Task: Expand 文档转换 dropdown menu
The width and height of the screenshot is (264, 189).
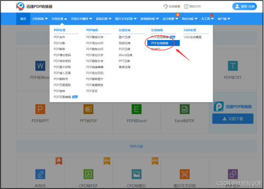Action: (40, 19)
